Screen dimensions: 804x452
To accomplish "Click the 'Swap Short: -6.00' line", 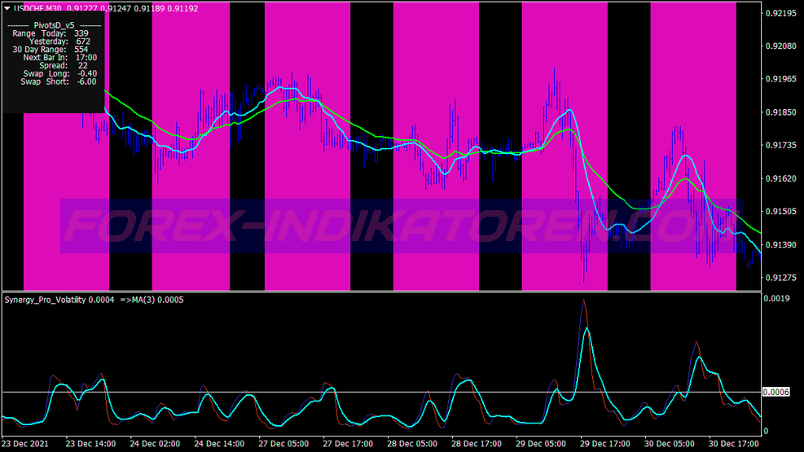I will [x=59, y=81].
